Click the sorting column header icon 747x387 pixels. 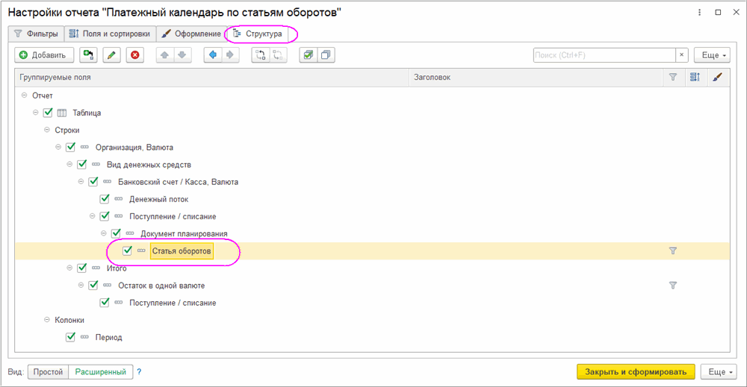pos(695,77)
